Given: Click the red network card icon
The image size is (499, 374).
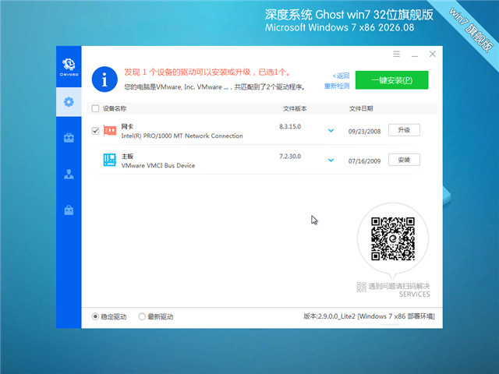Looking at the screenshot, I should click(110, 130).
